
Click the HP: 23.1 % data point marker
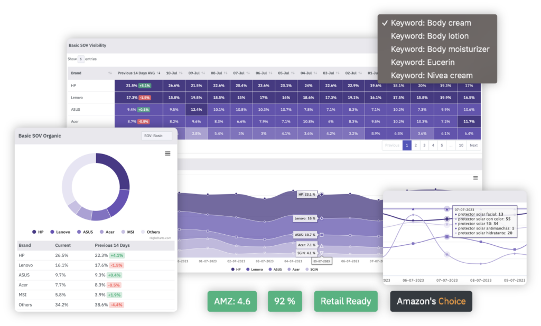pos(322,194)
